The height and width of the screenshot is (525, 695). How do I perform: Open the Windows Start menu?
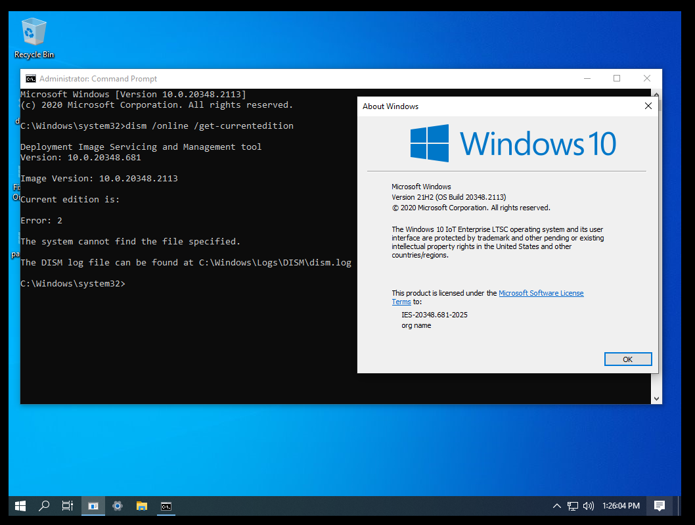point(20,506)
